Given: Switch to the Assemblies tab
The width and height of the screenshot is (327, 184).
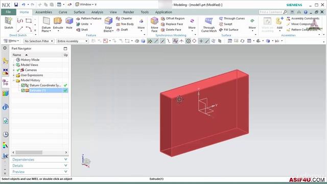Looking at the screenshot, I should (x=43, y=12).
